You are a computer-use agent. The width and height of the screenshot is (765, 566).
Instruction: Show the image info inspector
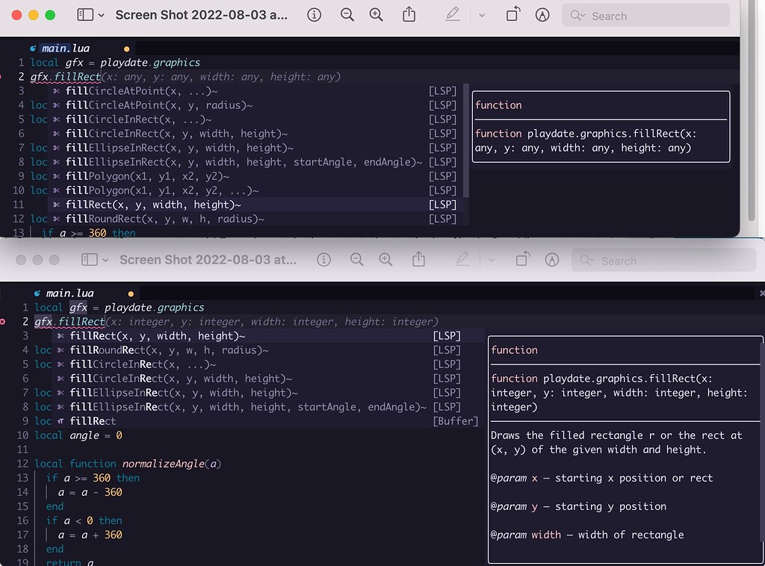(314, 15)
